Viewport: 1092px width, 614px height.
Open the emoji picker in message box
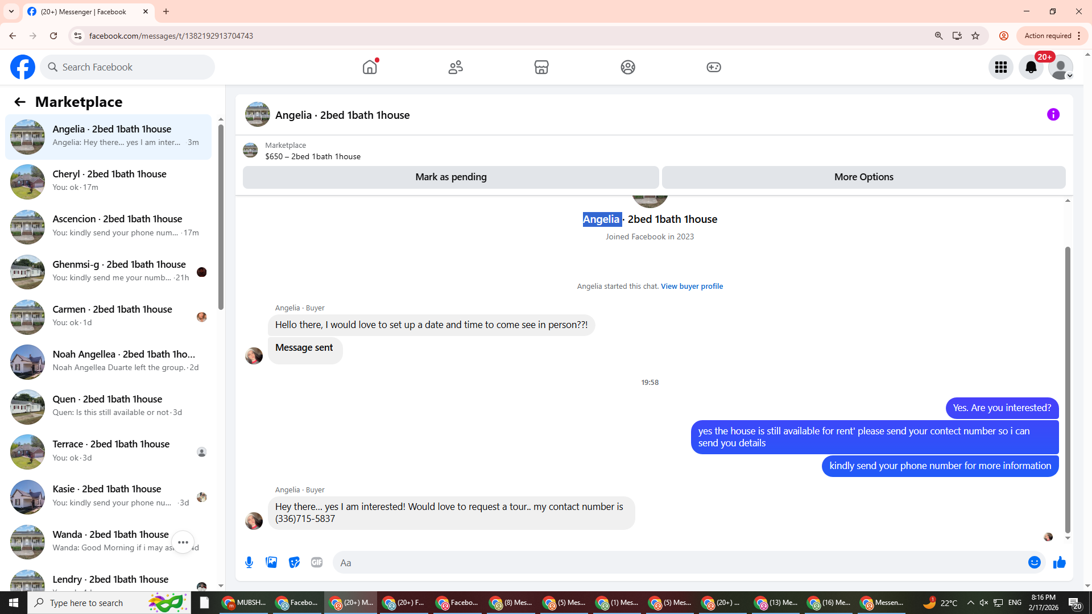[x=1034, y=563]
